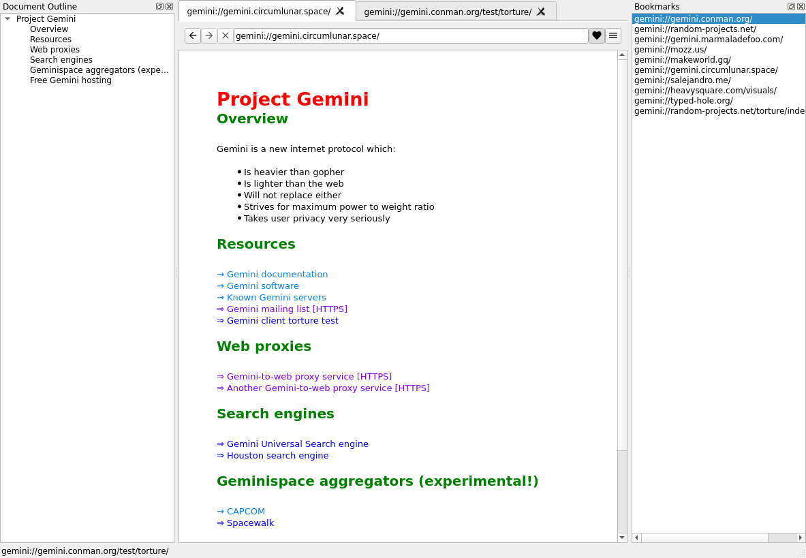
Task: Click 'Takes user privacy very seriously' bullet
Action: point(317,219)
